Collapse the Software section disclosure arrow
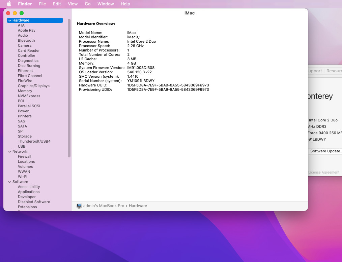The width and height of the screenshot is (342, 262). (10, 182)
